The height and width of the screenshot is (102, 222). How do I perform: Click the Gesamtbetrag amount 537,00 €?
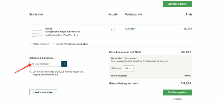[186, 83]
